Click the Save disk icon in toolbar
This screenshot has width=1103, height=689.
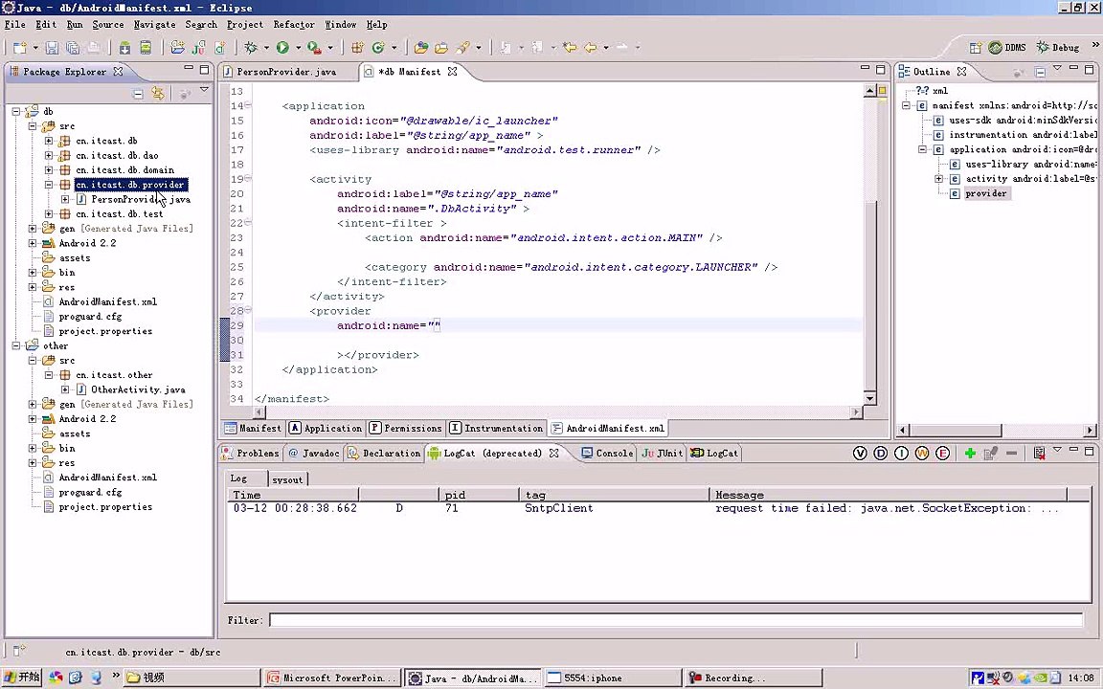pyautogui.click(x=52, y=47)
